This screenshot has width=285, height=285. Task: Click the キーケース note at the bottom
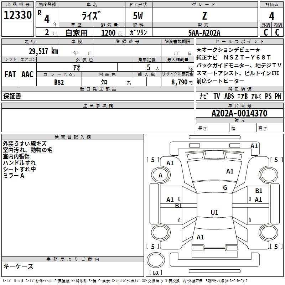(19, 266)
